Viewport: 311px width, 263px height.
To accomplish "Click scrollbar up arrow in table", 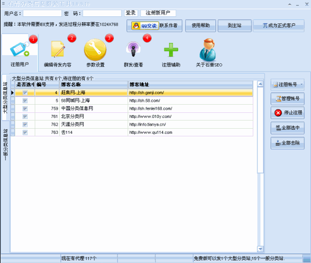I will tap(260, 84).
